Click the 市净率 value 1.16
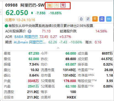The width and height of the screenshot is (114, 101). pos(110,75)
